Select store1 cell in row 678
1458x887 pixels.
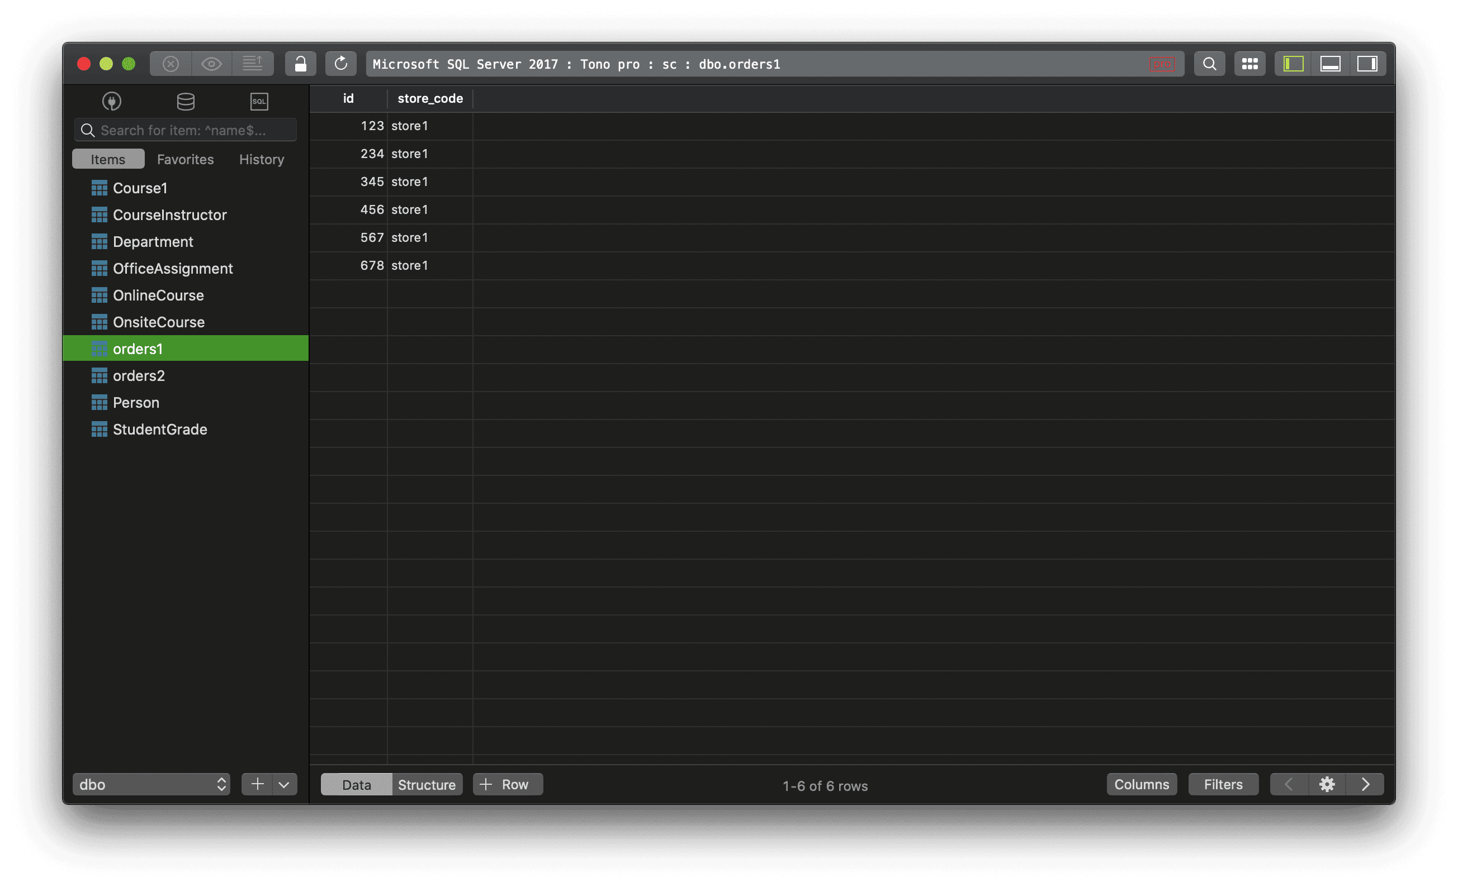click(430, 265)
